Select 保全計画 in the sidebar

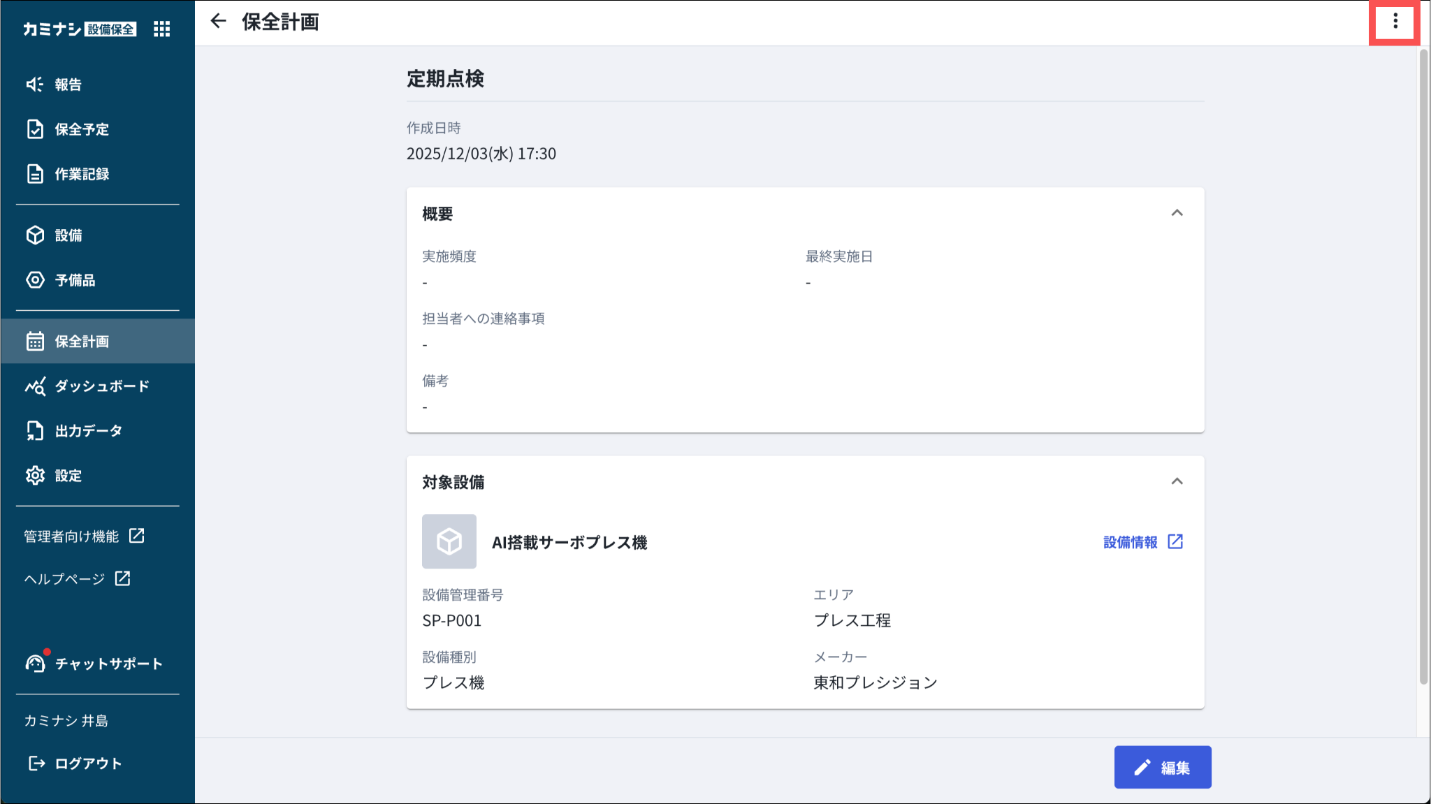pyautogui.click(x=82, y=342)
